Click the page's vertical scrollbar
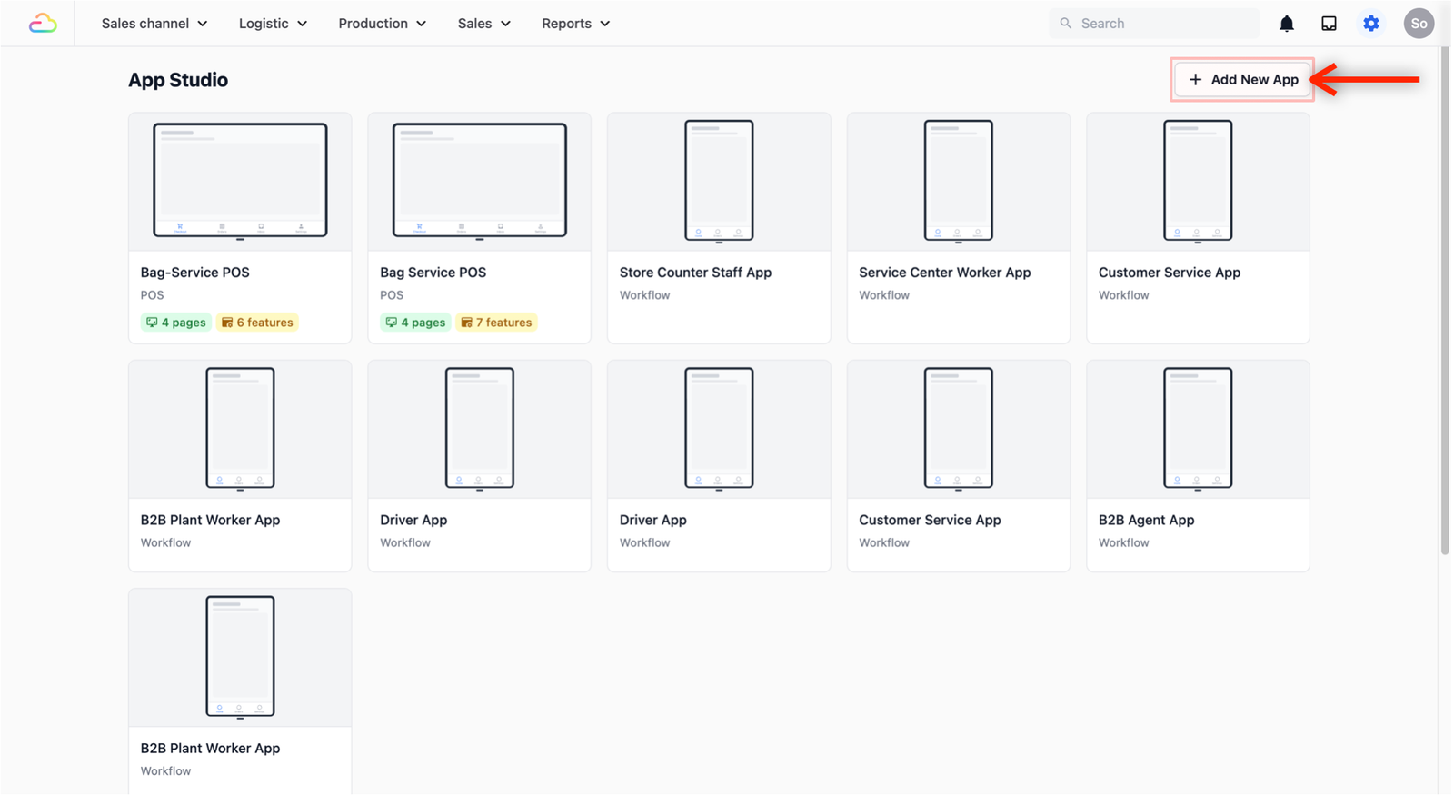The image size is (1454, 795). tap(1445, 300)
